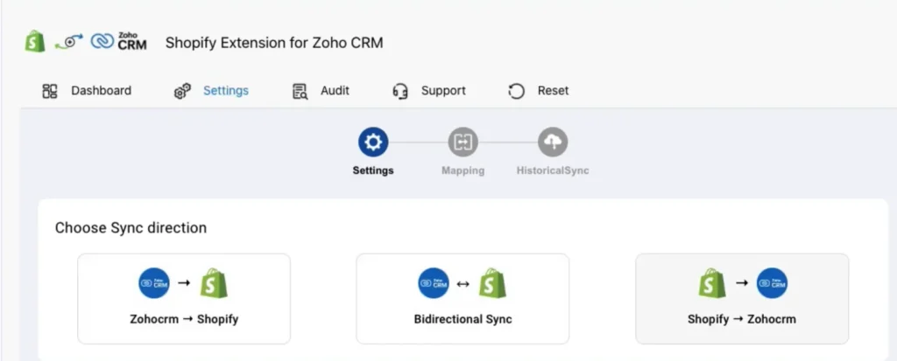Click the "Zohocrm → Shopify" label text
Image resolution: width=897 pixels, height=361 pixels.
coord(184,319)
